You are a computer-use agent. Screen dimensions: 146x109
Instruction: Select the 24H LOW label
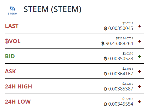[x=18, y=102]
